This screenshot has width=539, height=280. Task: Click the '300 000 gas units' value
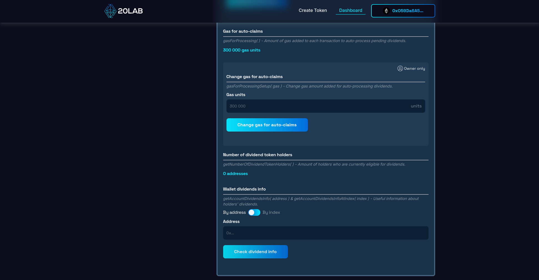coord(242,50)
